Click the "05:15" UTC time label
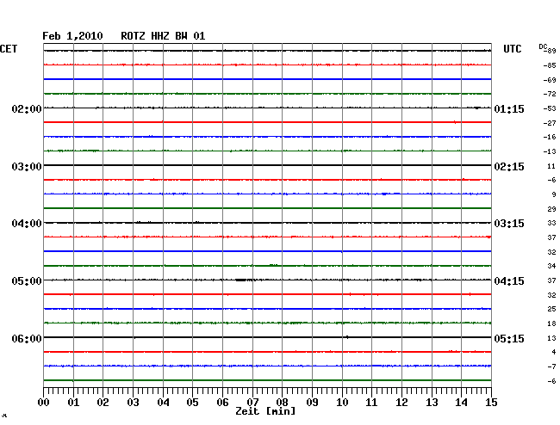 509,338
